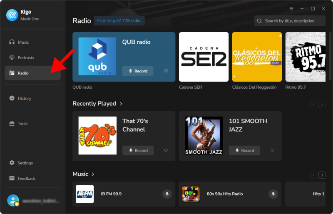This screenshot has height=214, width=333.
Task: Click the podcast icon beside Podcasts
Action: click(12, 57)
